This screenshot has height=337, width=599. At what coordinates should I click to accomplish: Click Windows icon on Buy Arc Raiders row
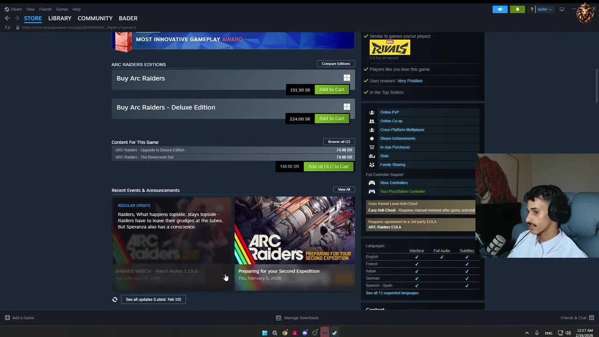[x=347, y=78]
